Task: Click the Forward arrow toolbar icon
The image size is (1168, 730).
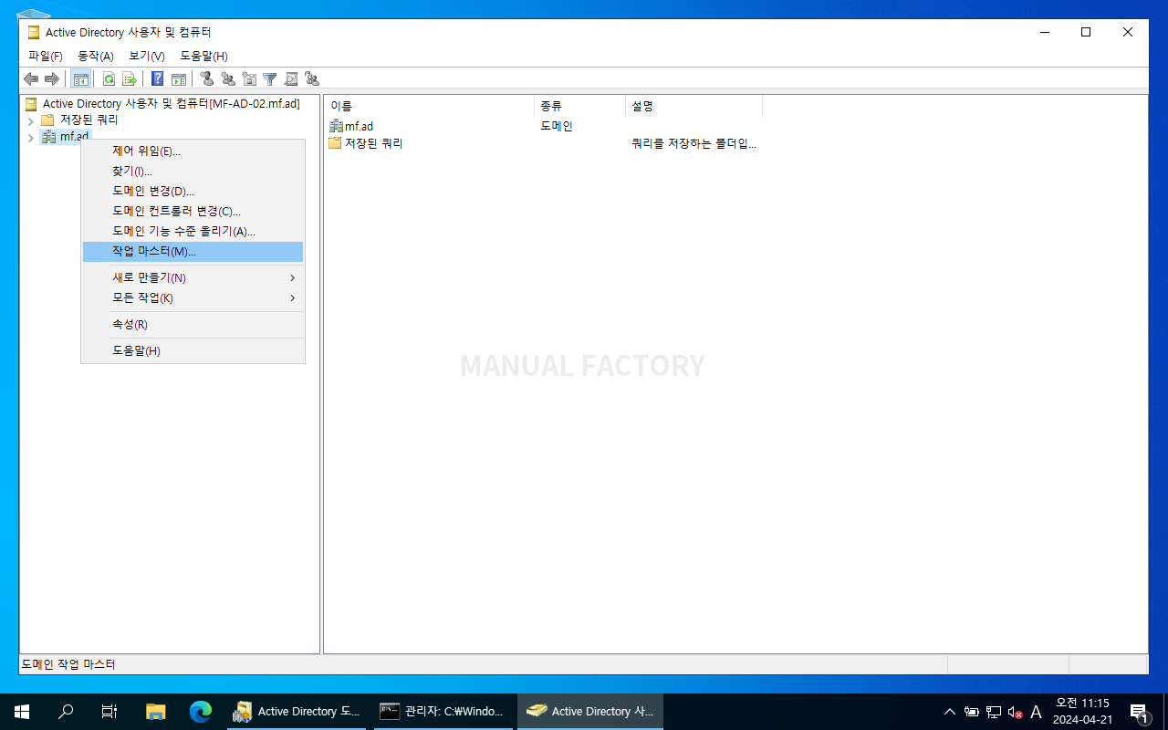Action: (x=52, y=79)
